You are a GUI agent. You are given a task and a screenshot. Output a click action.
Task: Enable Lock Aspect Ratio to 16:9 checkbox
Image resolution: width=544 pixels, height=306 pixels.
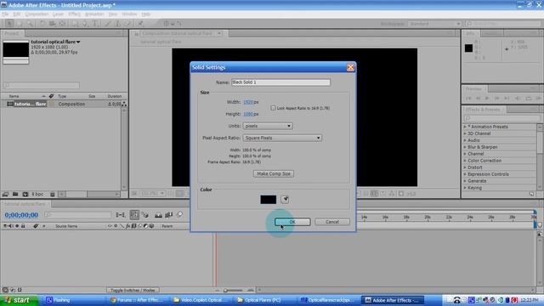tap(273, 108)
